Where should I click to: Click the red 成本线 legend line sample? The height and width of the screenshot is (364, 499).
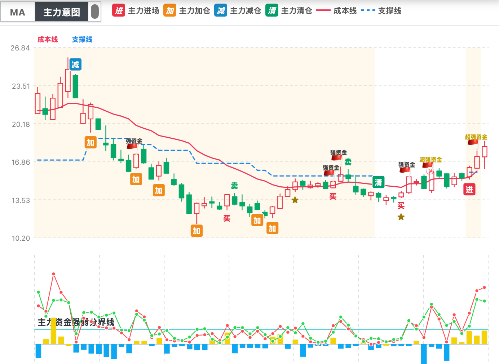pyautogui.click(x=323, y=11)
